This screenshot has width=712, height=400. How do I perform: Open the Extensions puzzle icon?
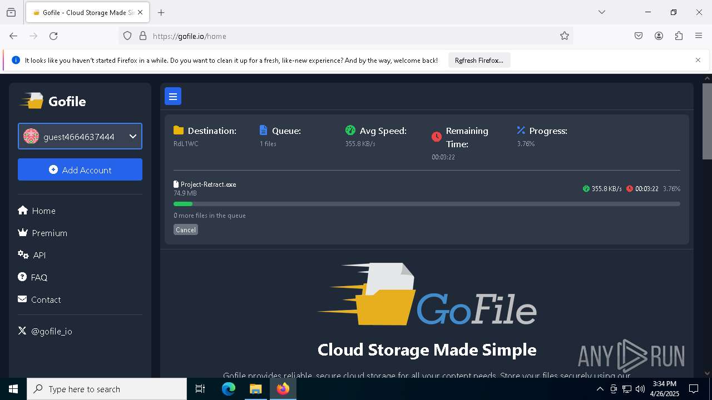pos(679,36)
